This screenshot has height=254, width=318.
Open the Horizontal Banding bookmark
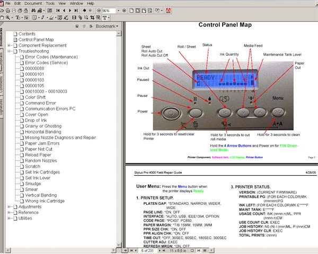pyautogui.click(x=43, y=132)
